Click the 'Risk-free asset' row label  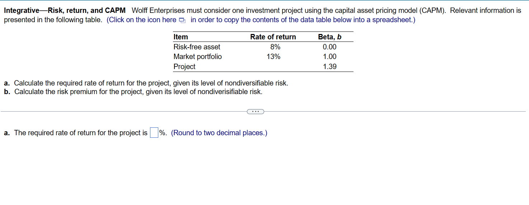(x=197, y=47)
